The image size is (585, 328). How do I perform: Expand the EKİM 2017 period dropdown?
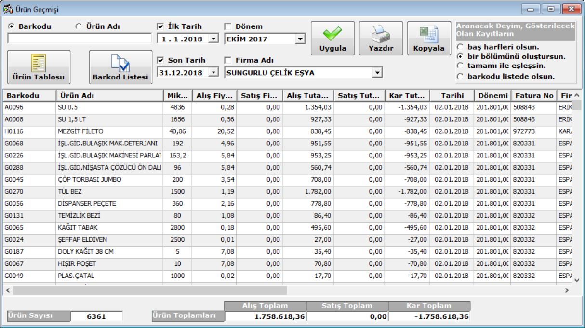[x=300, y=39]
